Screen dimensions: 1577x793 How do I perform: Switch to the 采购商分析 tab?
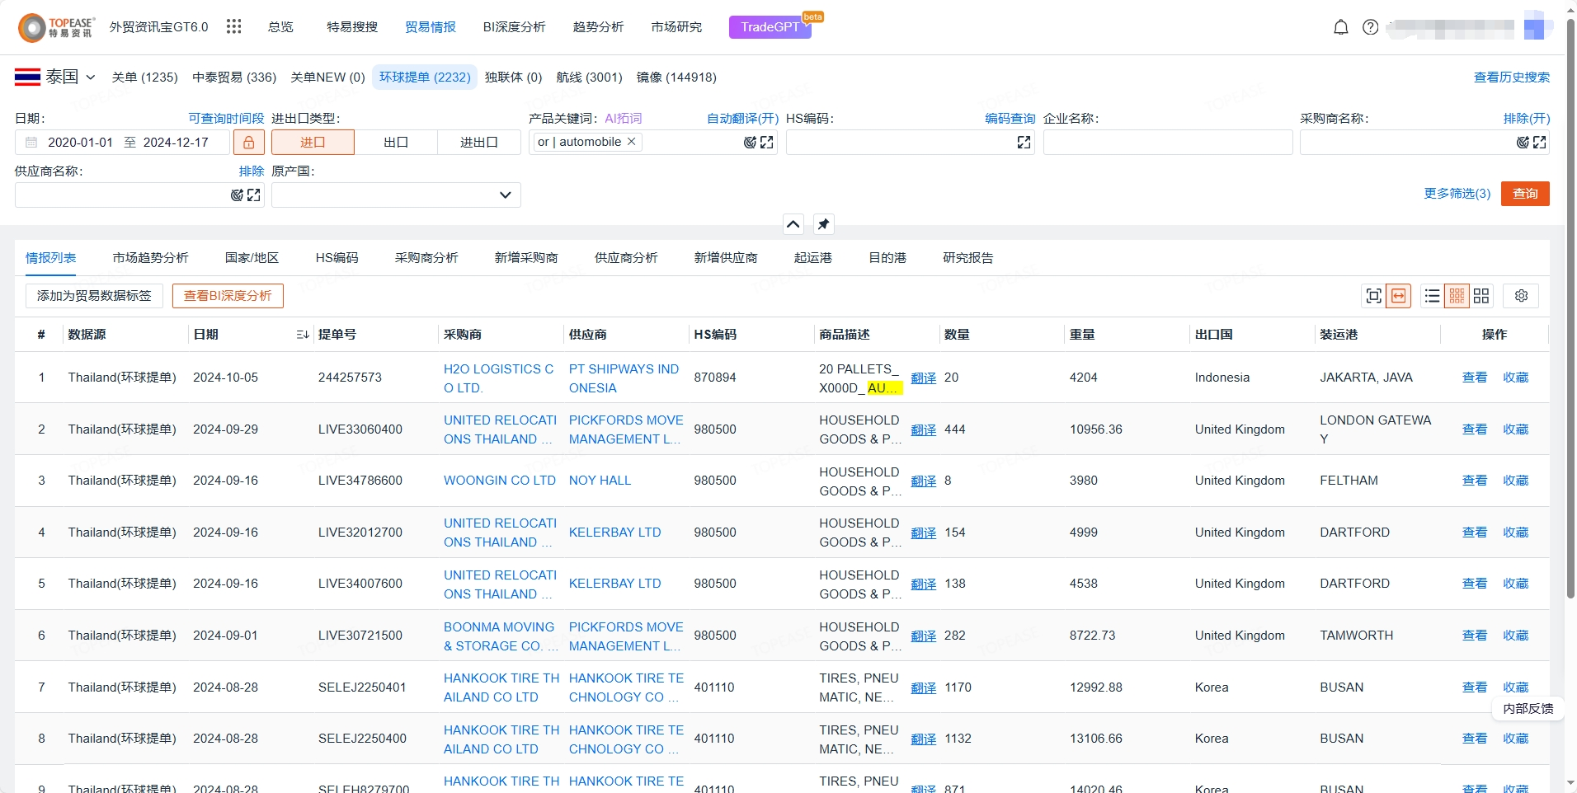pos(426,258)
